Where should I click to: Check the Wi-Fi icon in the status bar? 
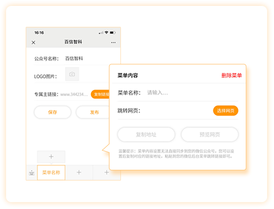coord(106,33)
